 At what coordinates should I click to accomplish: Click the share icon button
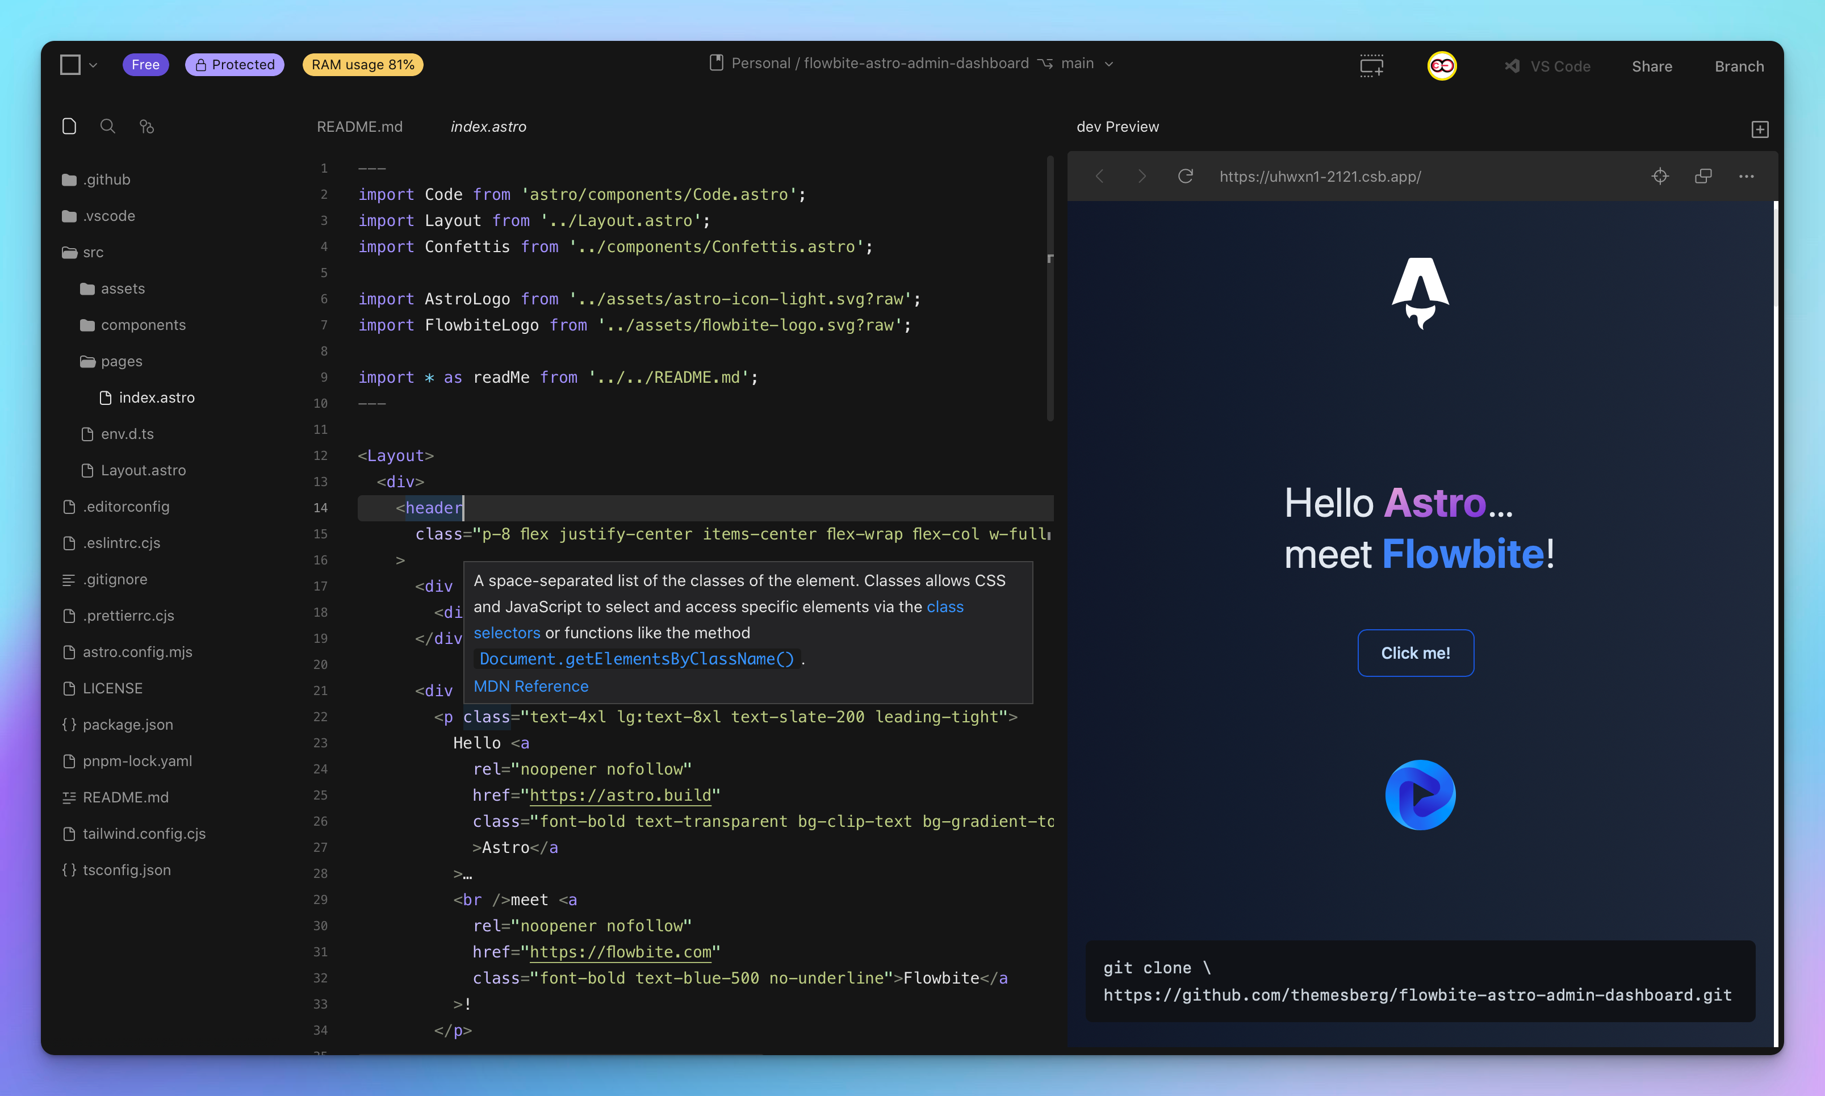(x=1652, y=62)
